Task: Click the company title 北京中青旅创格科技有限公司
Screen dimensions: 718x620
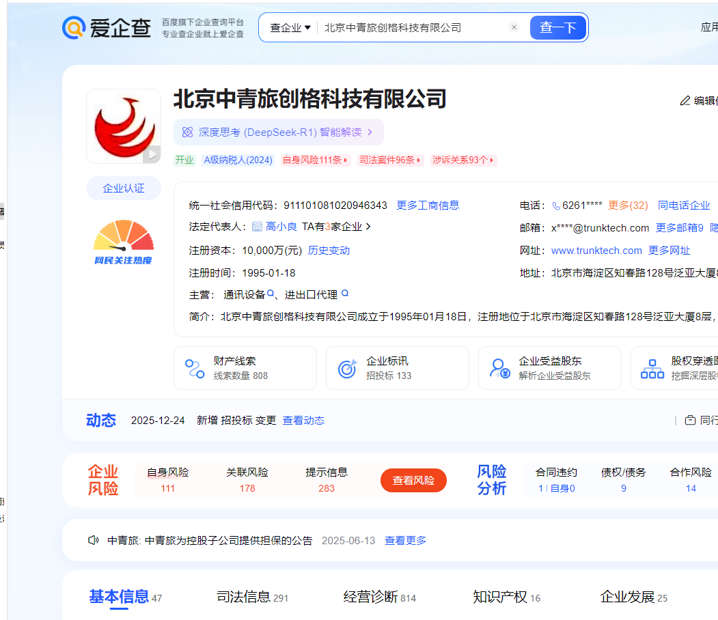Action: click(x=310, y=99)
